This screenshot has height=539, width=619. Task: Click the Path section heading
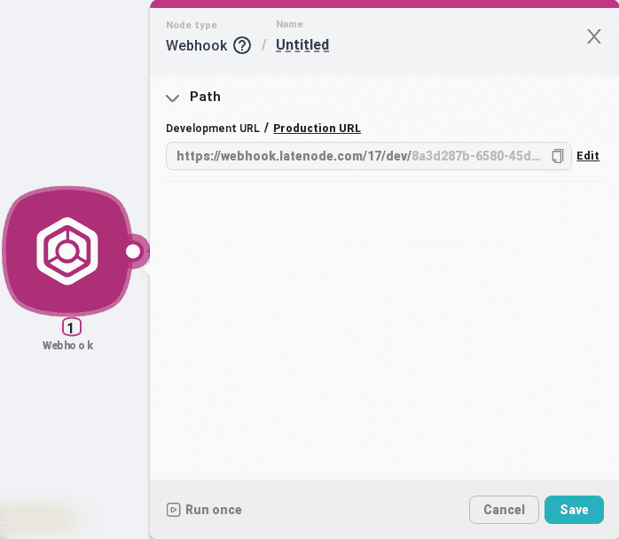[x=205, y=97]
